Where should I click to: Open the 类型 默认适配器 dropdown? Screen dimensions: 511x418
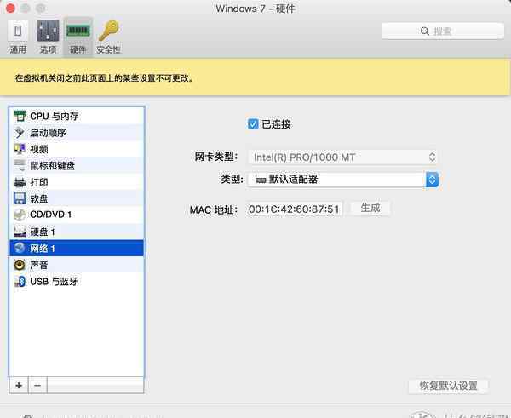point(342,179)
